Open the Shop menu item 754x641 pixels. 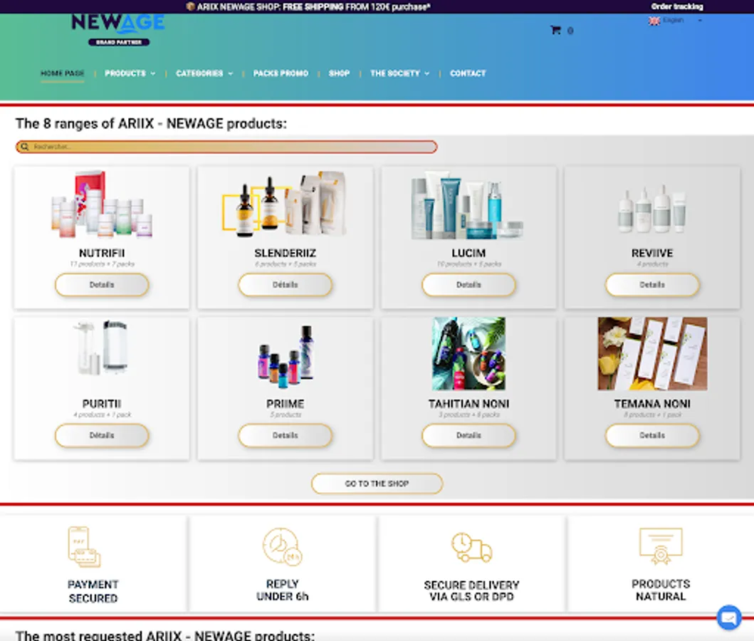point(339,73)
